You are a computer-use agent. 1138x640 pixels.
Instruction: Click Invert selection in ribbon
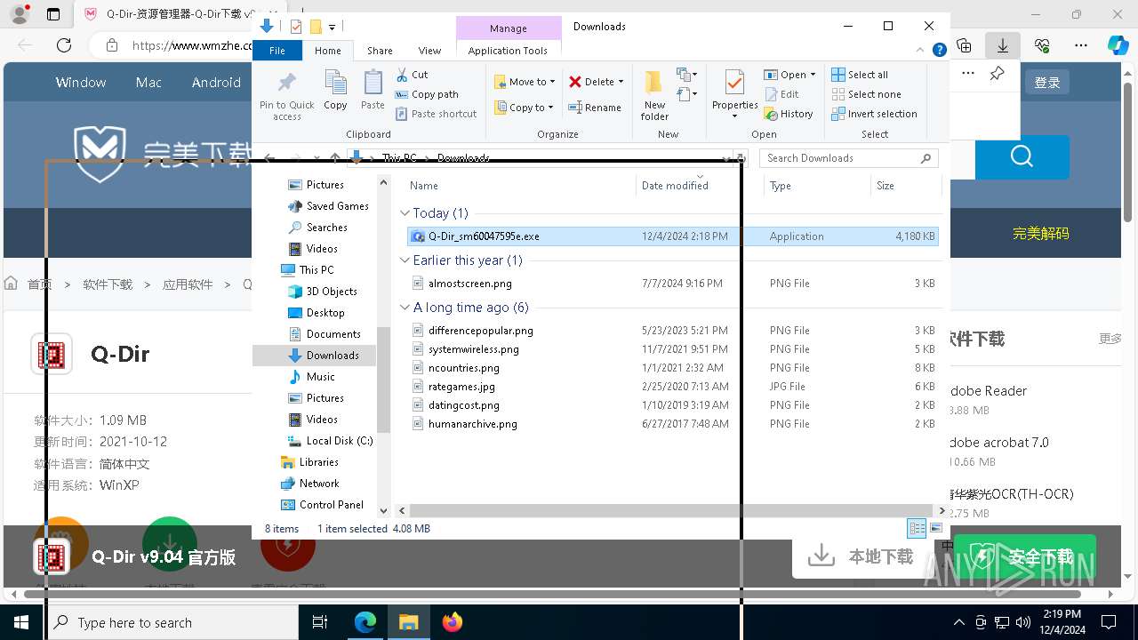(874, 114)
